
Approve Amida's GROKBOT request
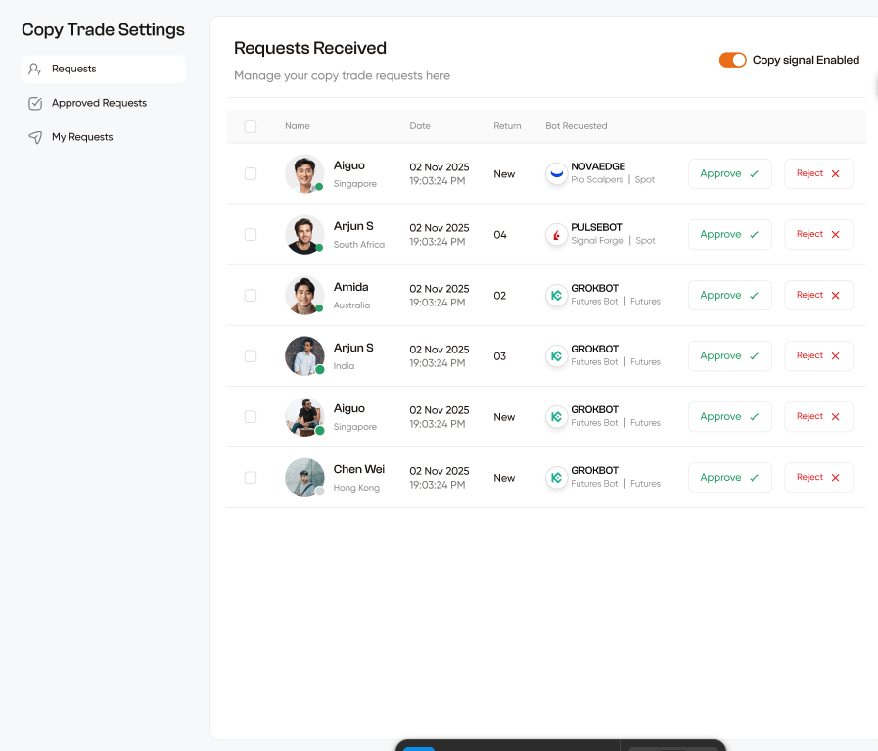(x=729, y=295)
